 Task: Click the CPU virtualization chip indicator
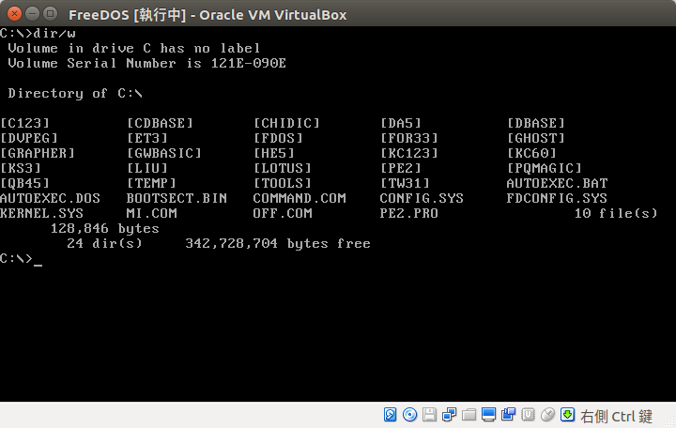(x=528, y=415)
